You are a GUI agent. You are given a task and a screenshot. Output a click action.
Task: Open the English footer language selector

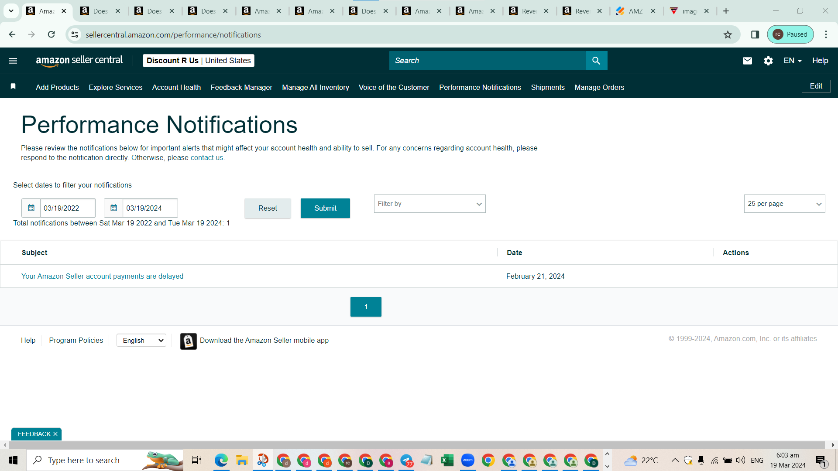point(141,341)
